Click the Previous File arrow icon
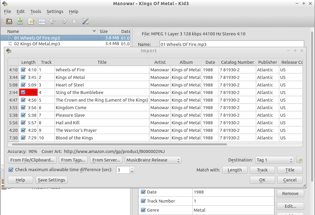 coord(53,21)
